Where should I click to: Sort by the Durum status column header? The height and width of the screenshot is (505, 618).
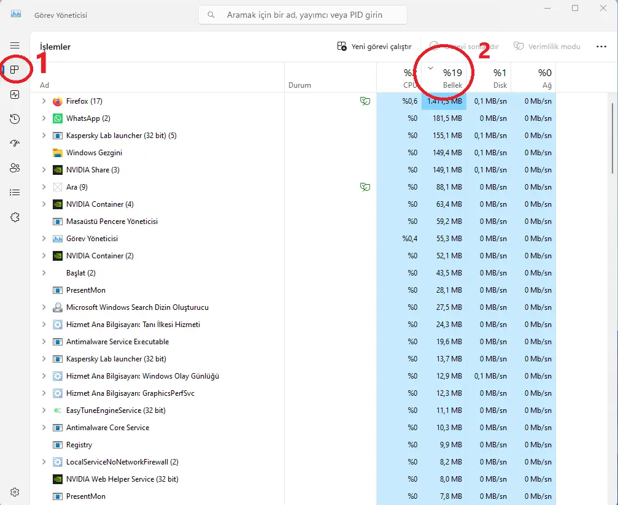(330, 78)
